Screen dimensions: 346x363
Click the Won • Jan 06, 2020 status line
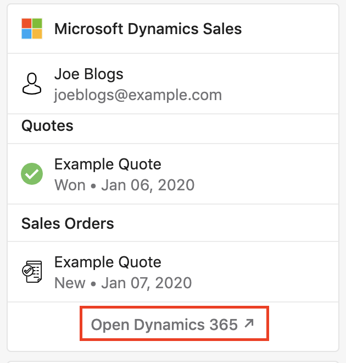[x=124, y=185]
